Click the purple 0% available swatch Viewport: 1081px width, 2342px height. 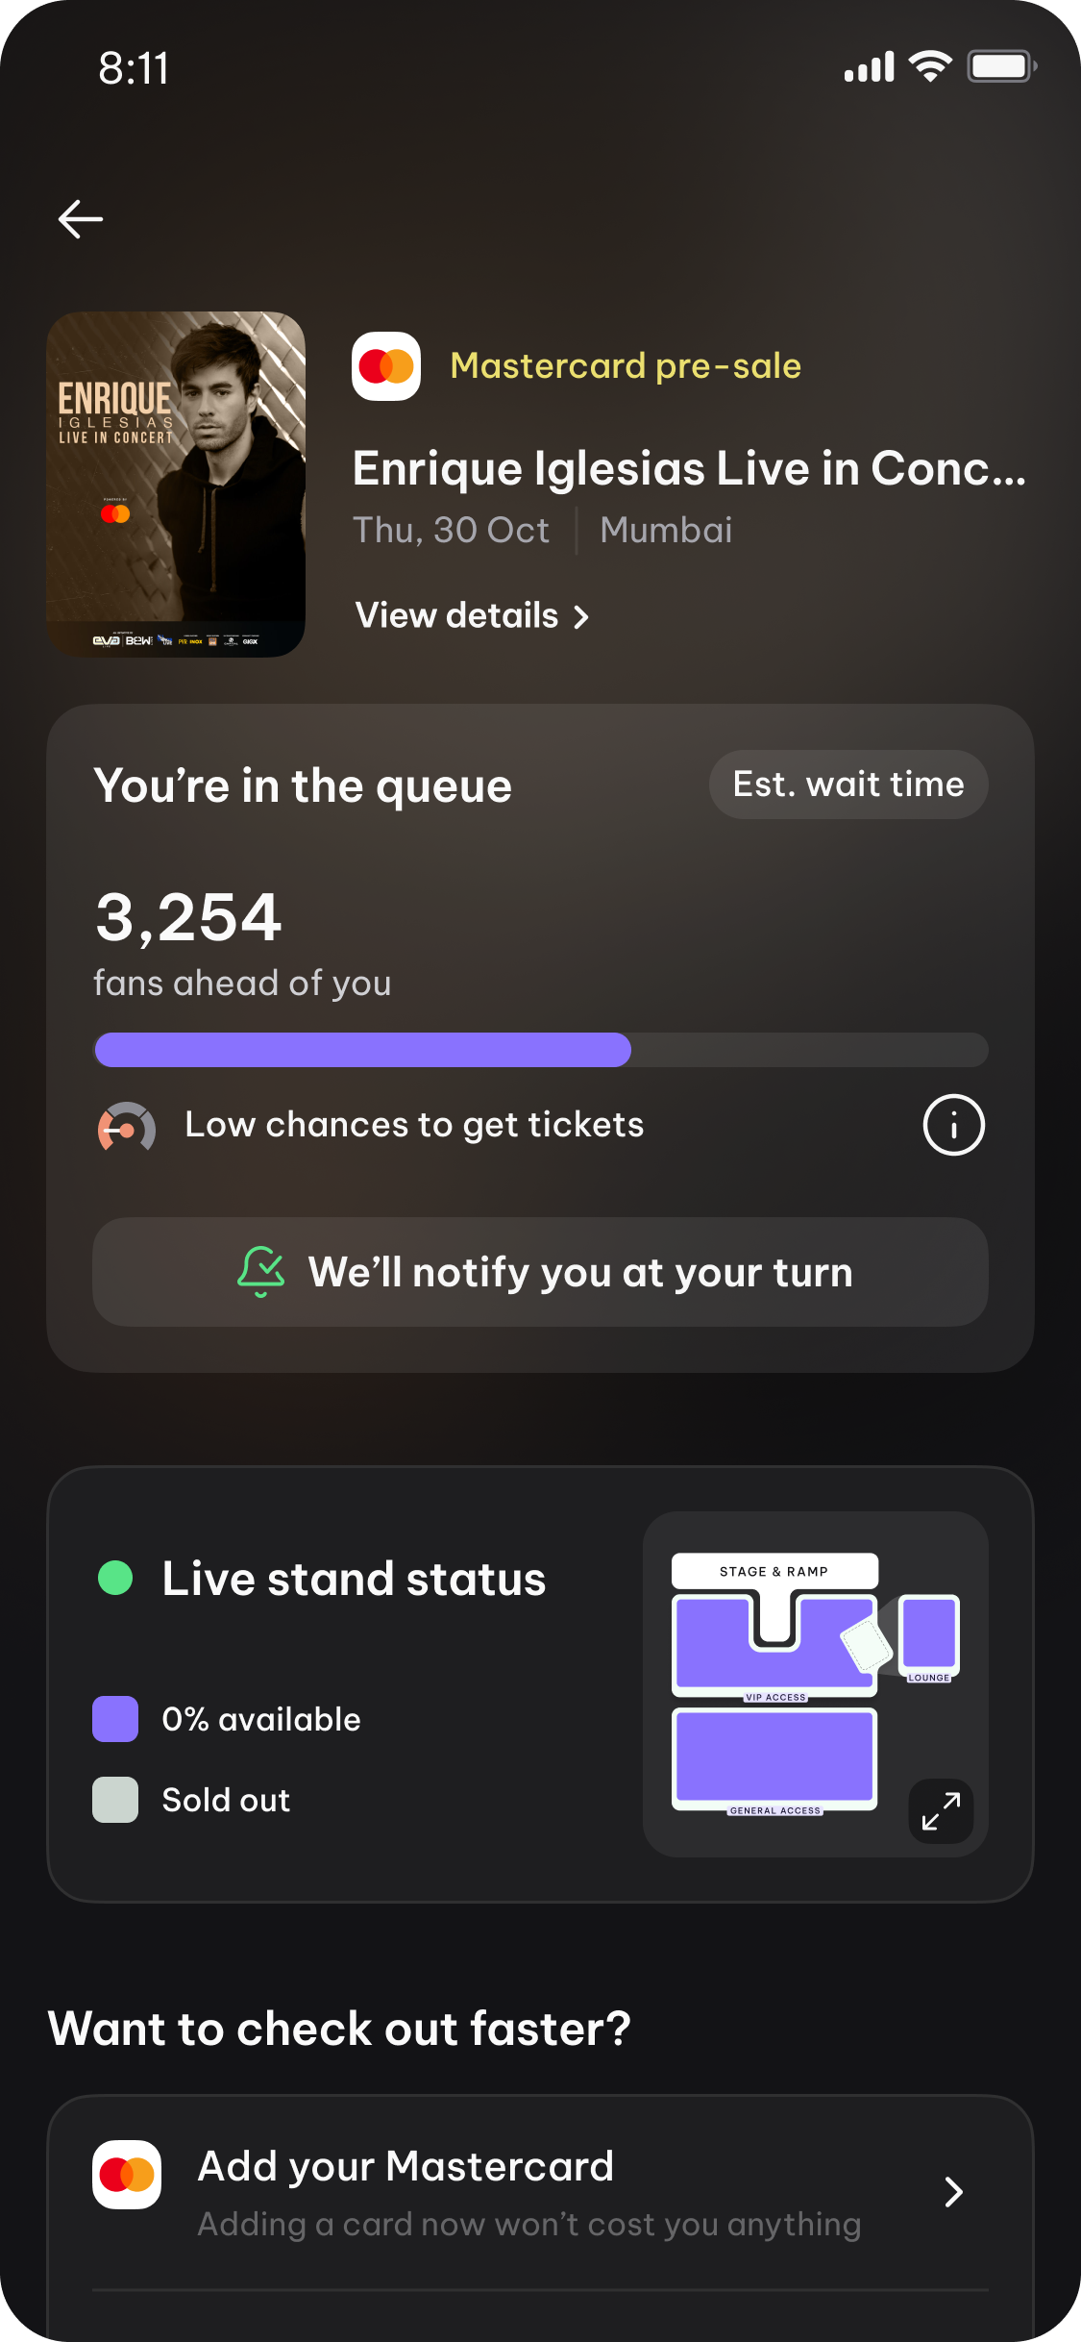click(x=115, y=1719)
